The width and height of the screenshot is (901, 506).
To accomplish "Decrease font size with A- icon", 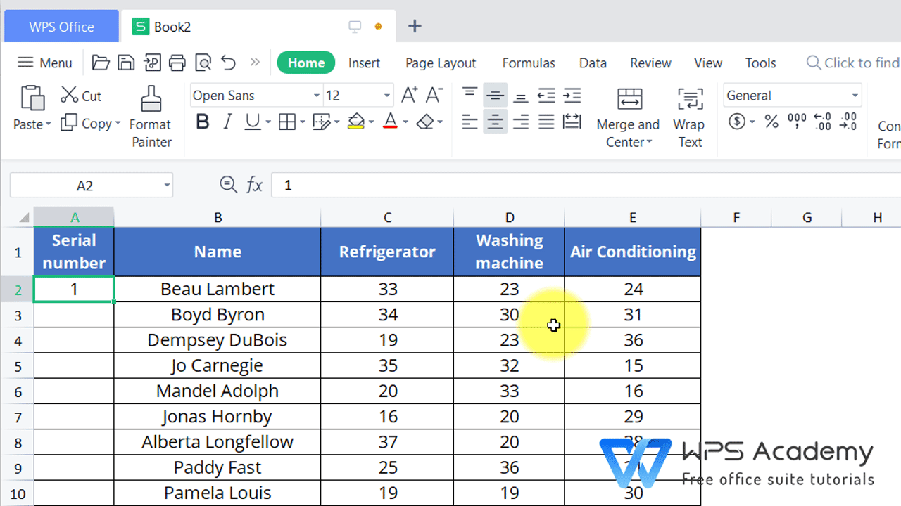I will [434, 95].
